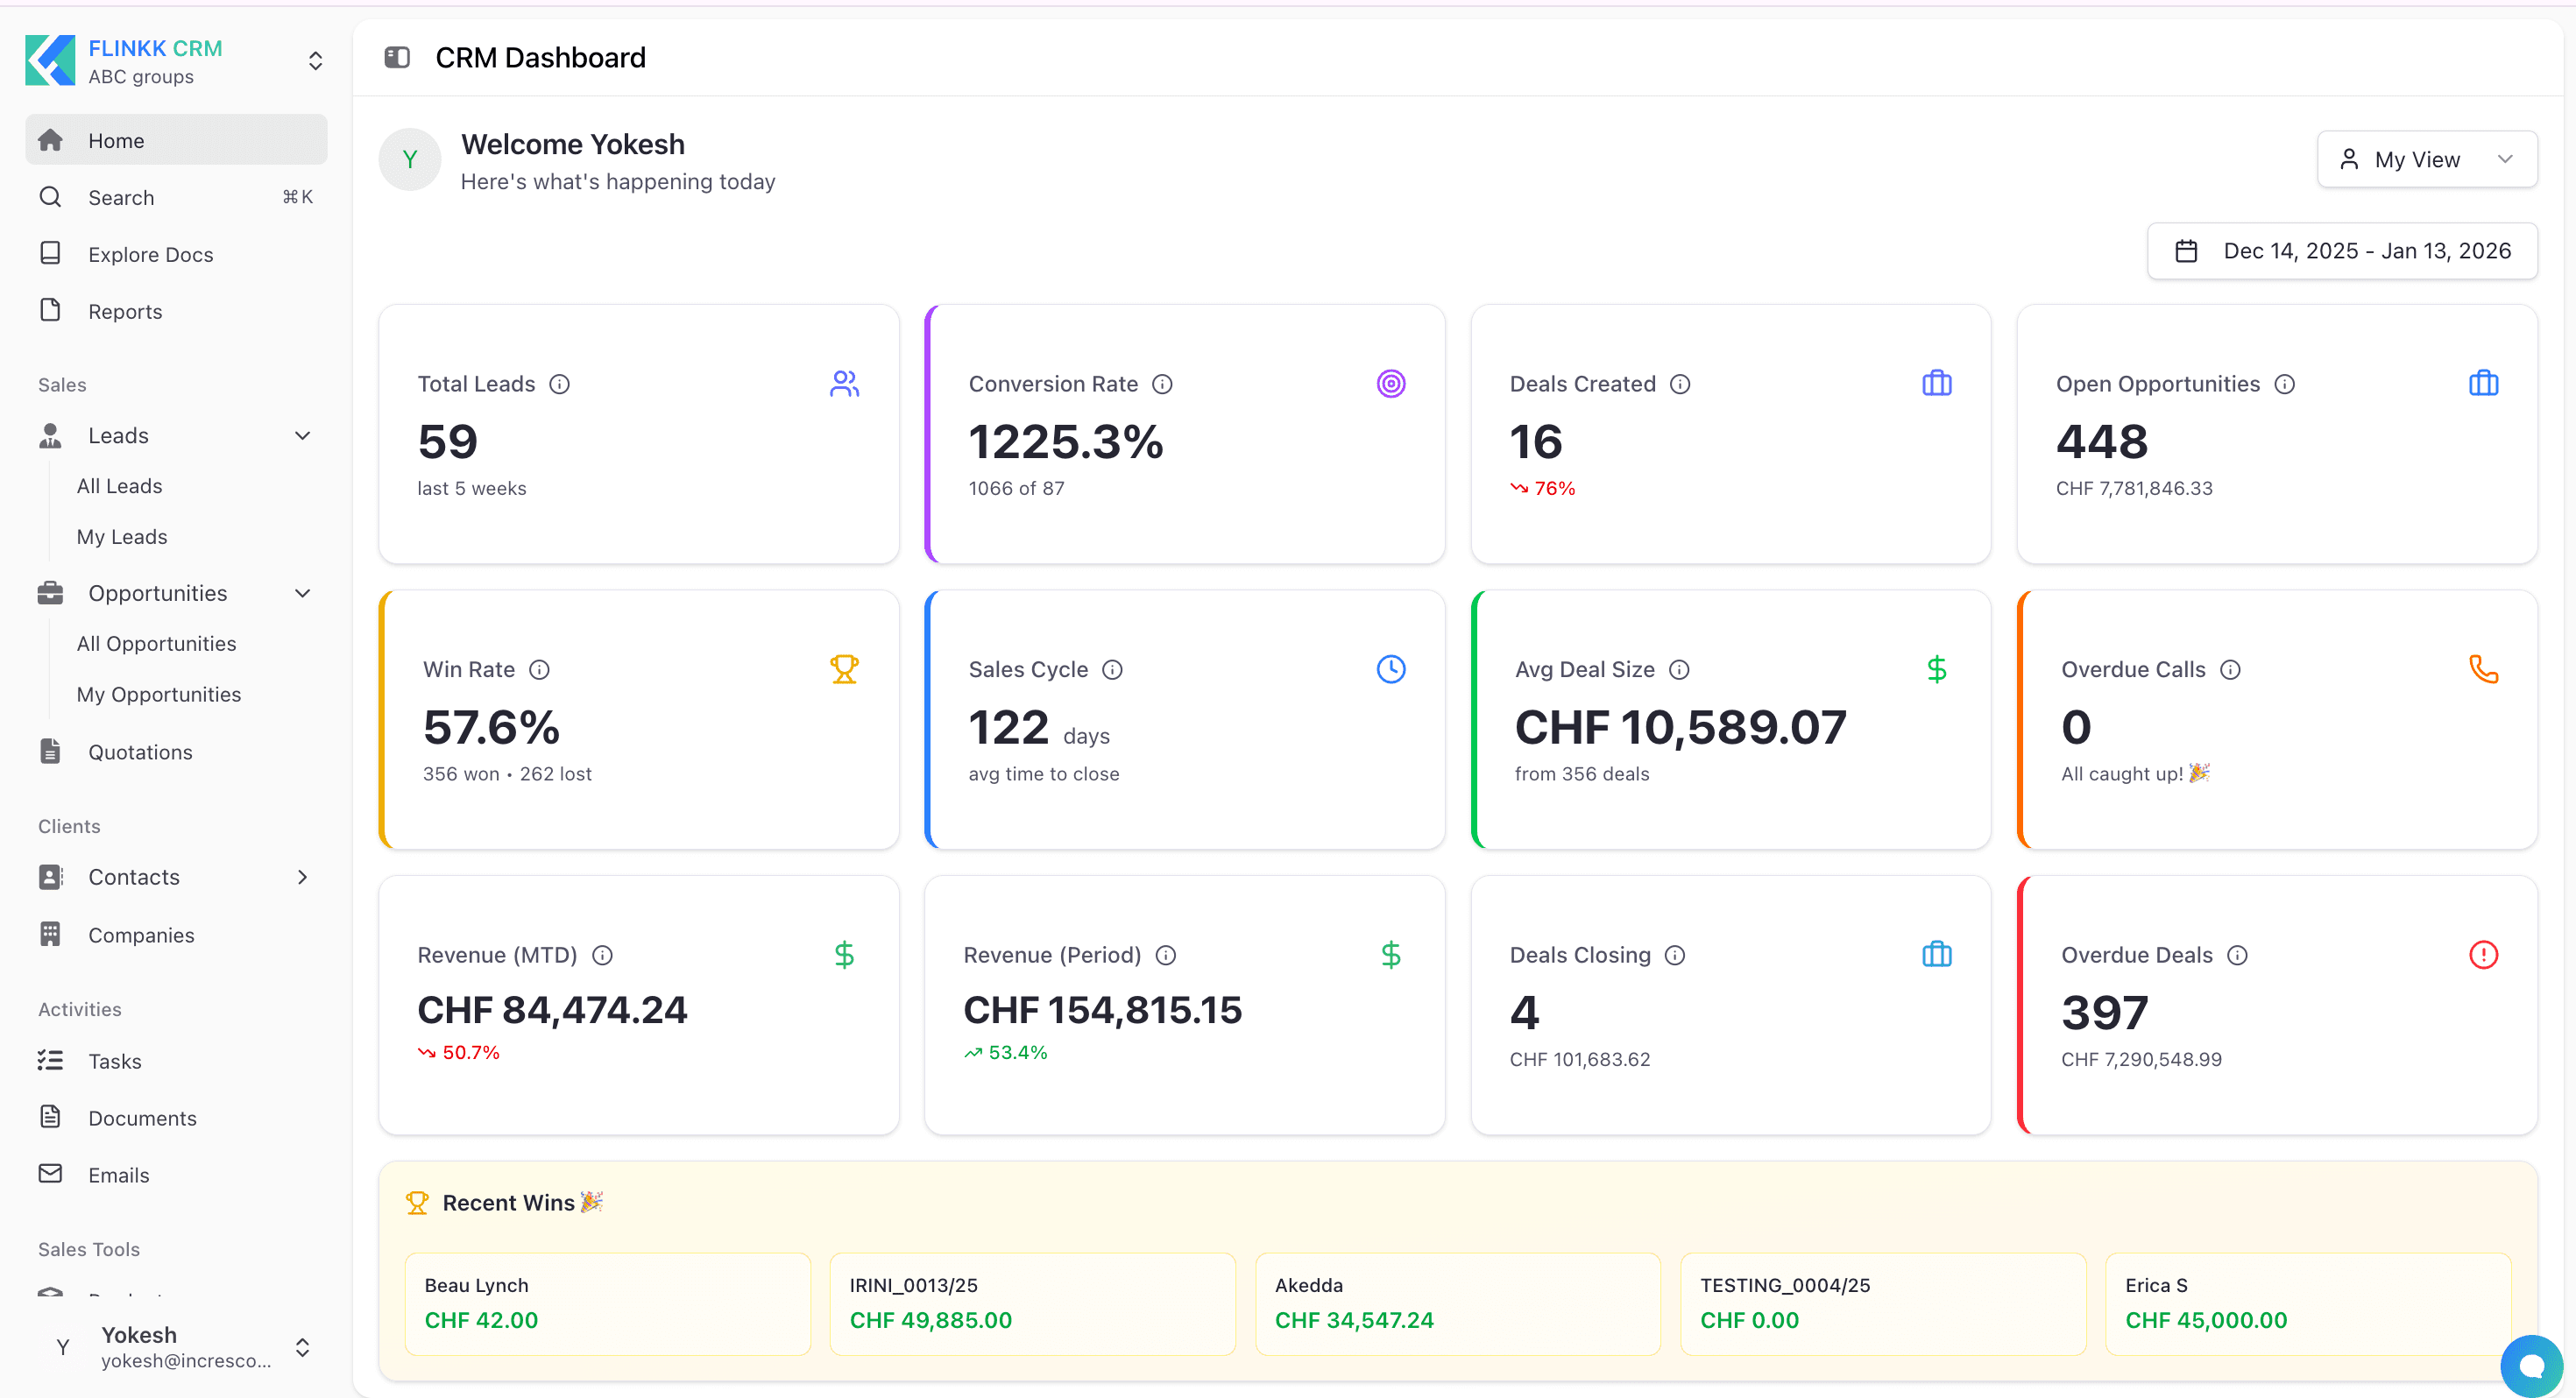Image resolution: width=2576 pixels, height=1398 pixels.
Task: Open the ABC groups workspace switcher
Action: click(175, 61)
